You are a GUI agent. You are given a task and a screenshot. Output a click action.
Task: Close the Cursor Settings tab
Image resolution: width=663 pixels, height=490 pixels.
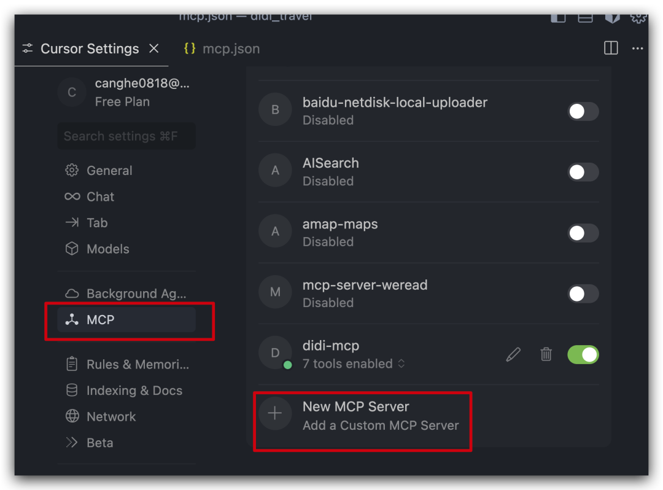pyautogui.click(x=154, y=49)
